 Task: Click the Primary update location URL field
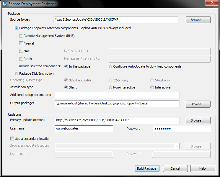click(x=117, y=120)
